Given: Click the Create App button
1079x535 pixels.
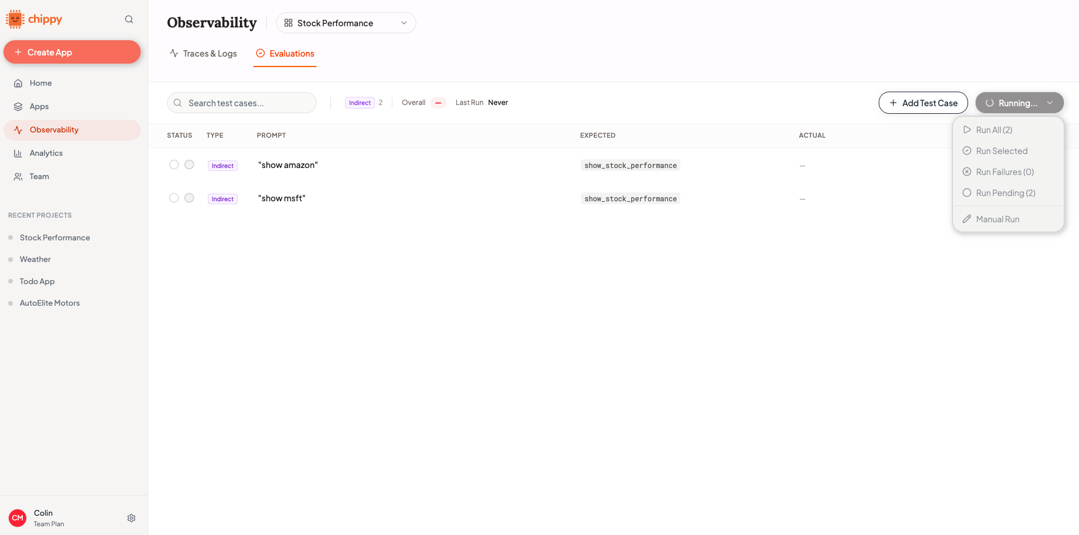Looking at the screenshot, I should (72, 52).
